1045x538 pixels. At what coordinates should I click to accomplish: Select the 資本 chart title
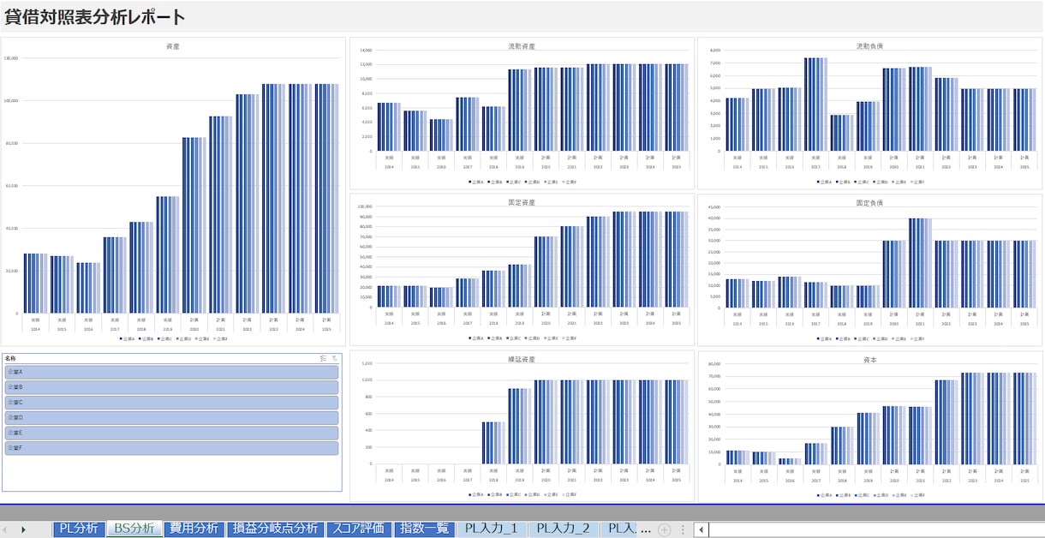pyautogui.click(x=869, y=359)
